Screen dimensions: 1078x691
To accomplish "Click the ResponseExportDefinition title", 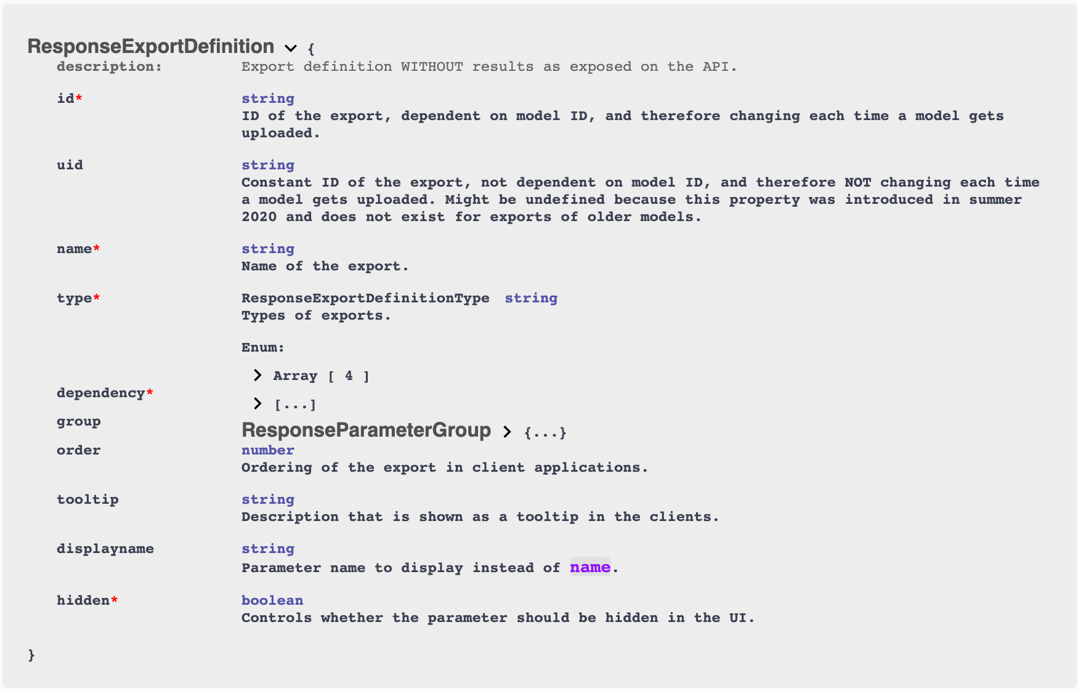I will pos(151,47).
